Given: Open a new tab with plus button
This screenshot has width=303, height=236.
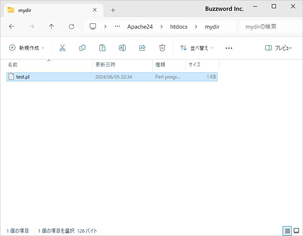Looking at the screenshot, I should tap(113, 10).
